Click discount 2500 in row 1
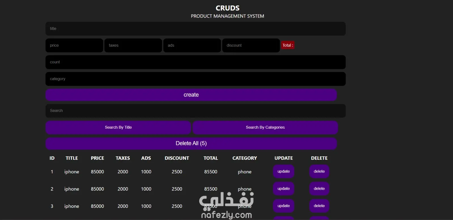 tap(177, 172)
